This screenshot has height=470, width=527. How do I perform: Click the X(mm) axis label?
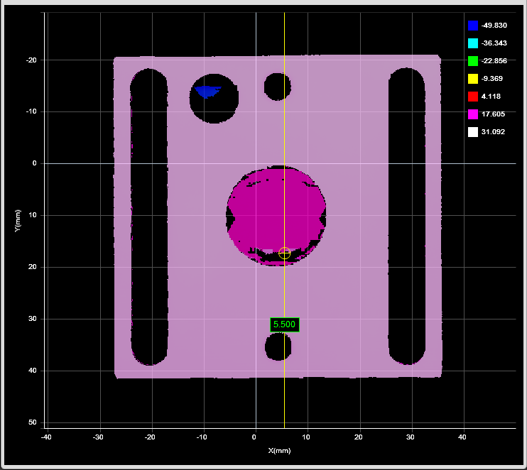pyautogui.click(x=279, y=451)
